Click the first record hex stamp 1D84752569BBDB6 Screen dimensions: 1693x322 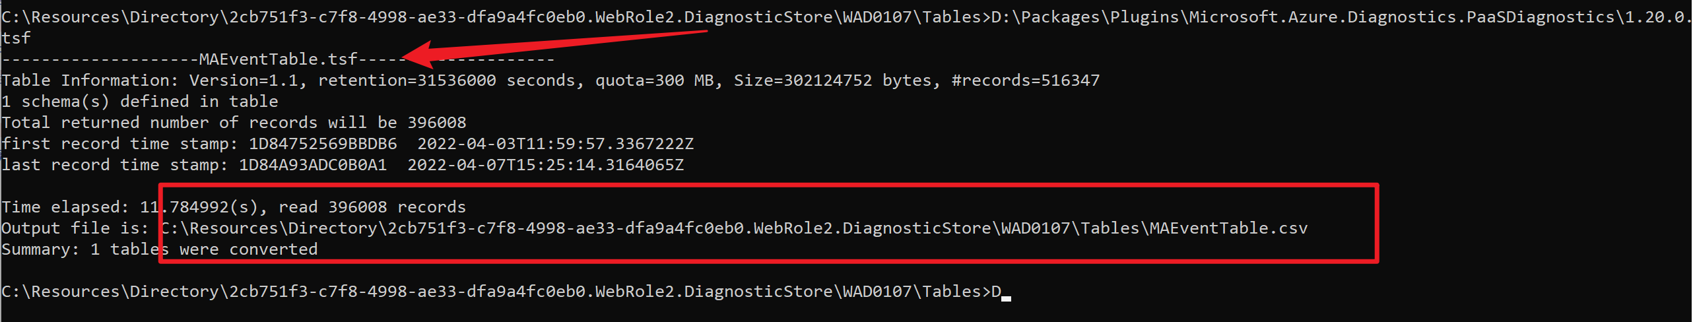[x=323, y=144]
